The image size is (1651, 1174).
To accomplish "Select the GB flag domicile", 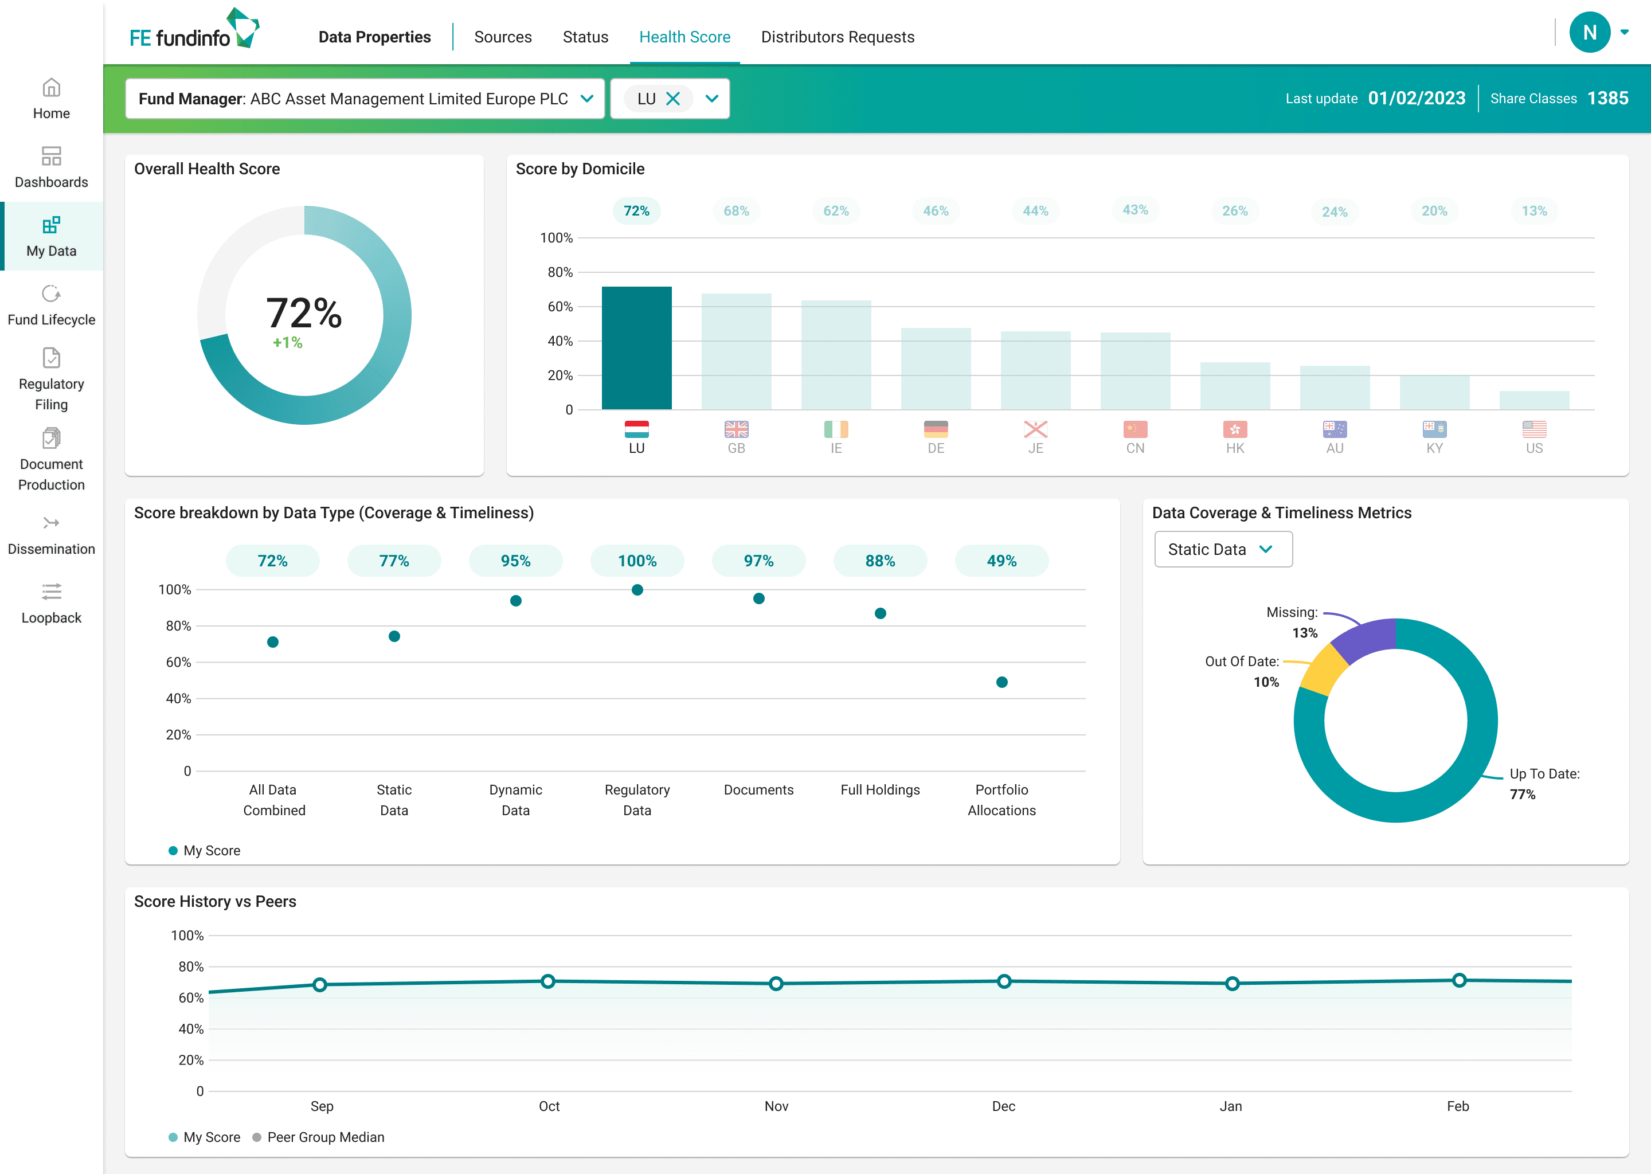I will click(736, 429).
